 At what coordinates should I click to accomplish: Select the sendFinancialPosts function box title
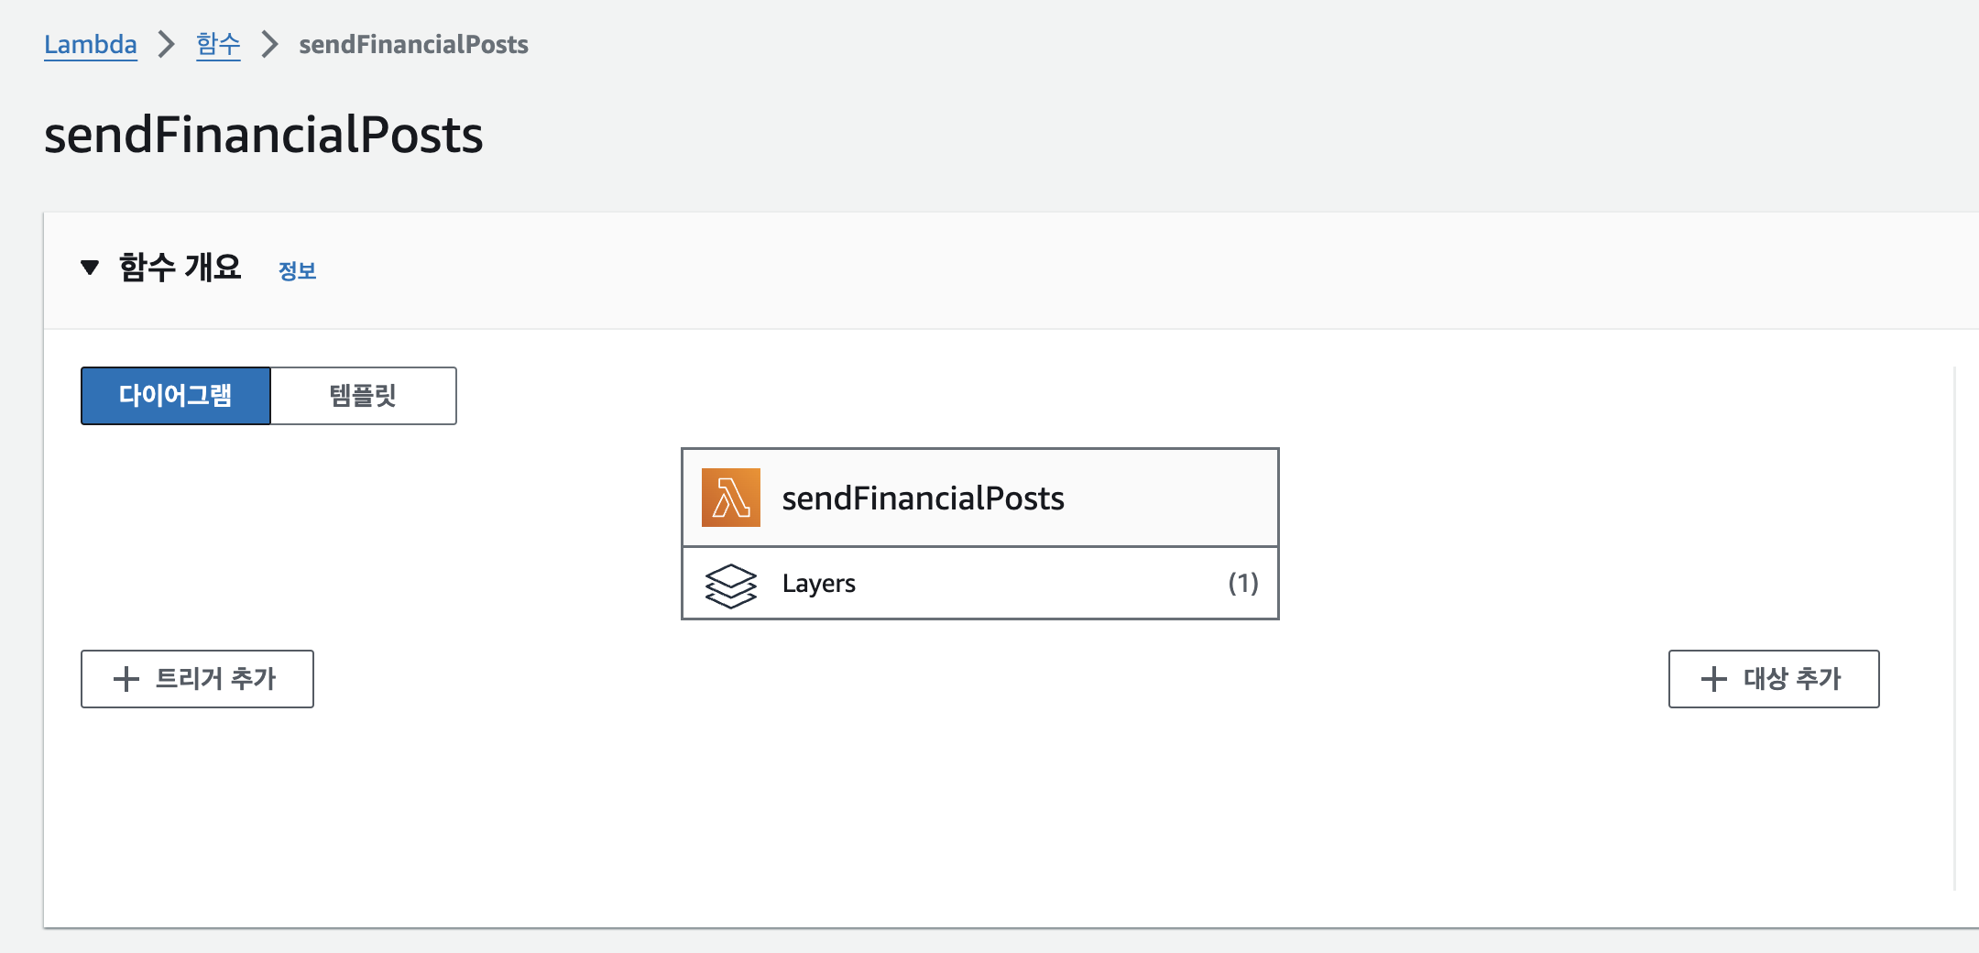(923, 498)
